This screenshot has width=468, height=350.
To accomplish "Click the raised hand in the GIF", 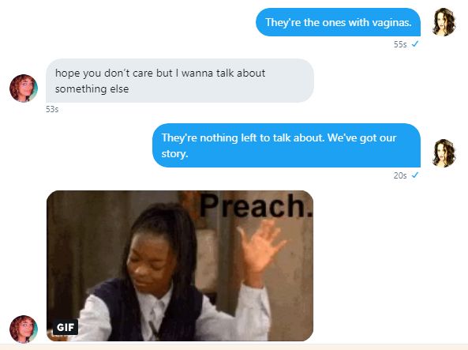I will [x=261, y=247].
